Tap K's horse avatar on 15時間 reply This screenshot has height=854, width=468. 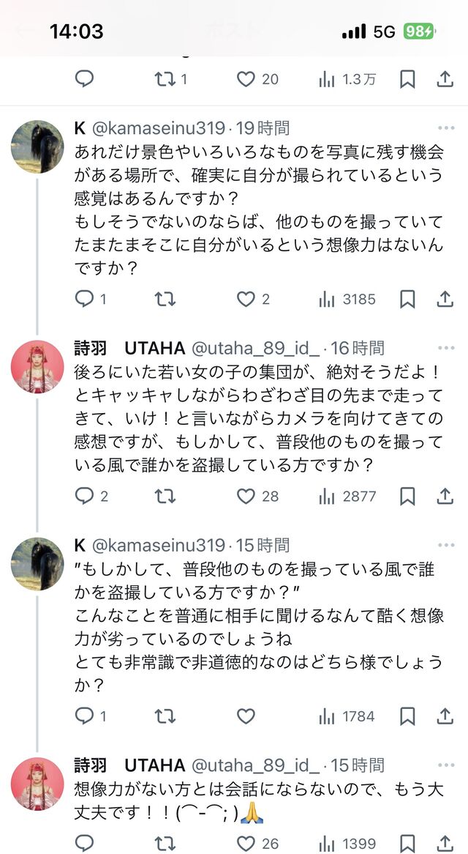37,564
